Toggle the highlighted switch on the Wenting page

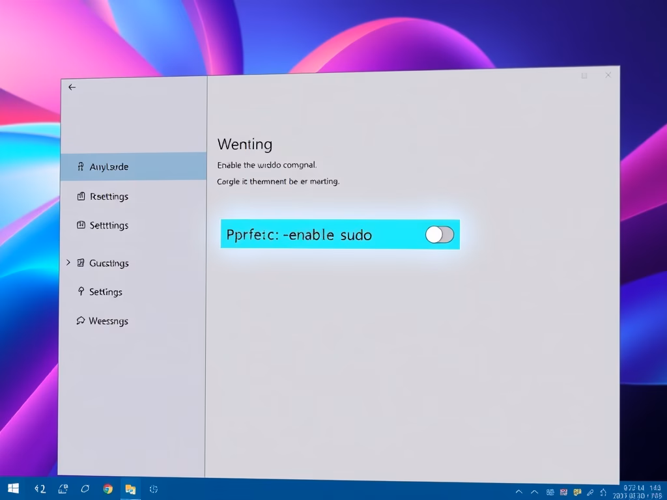[x=439, y=235]
